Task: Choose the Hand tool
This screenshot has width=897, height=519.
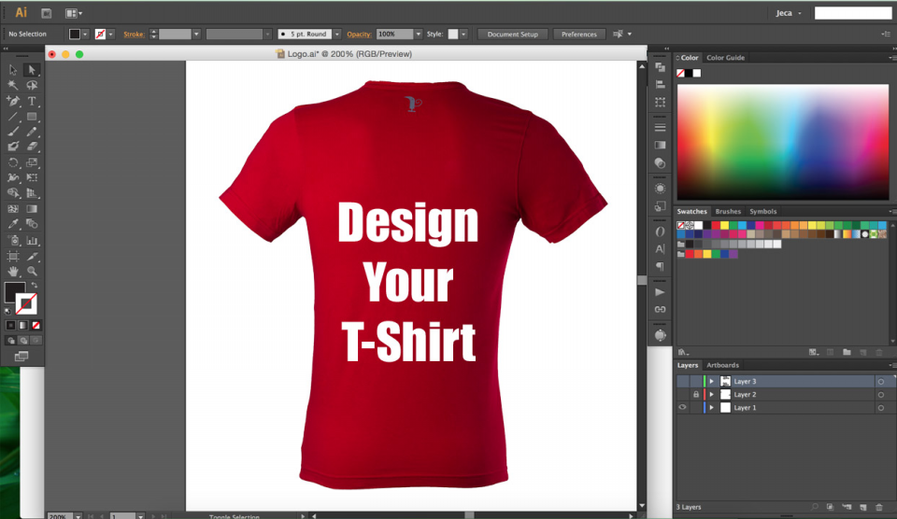Action: tap(13, 271)
